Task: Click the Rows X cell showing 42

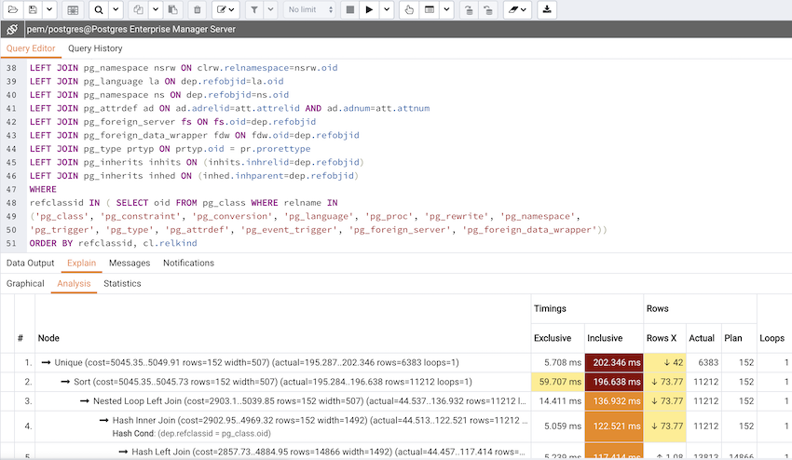Action: 664,362
